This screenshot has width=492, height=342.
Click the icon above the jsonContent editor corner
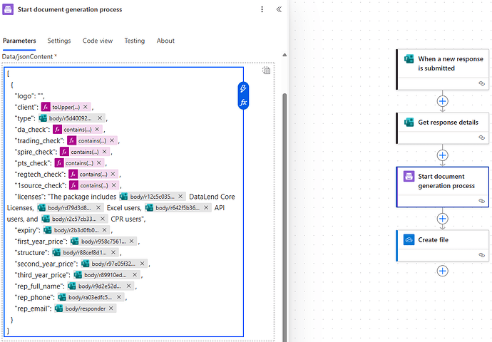[x=266, y=71]
